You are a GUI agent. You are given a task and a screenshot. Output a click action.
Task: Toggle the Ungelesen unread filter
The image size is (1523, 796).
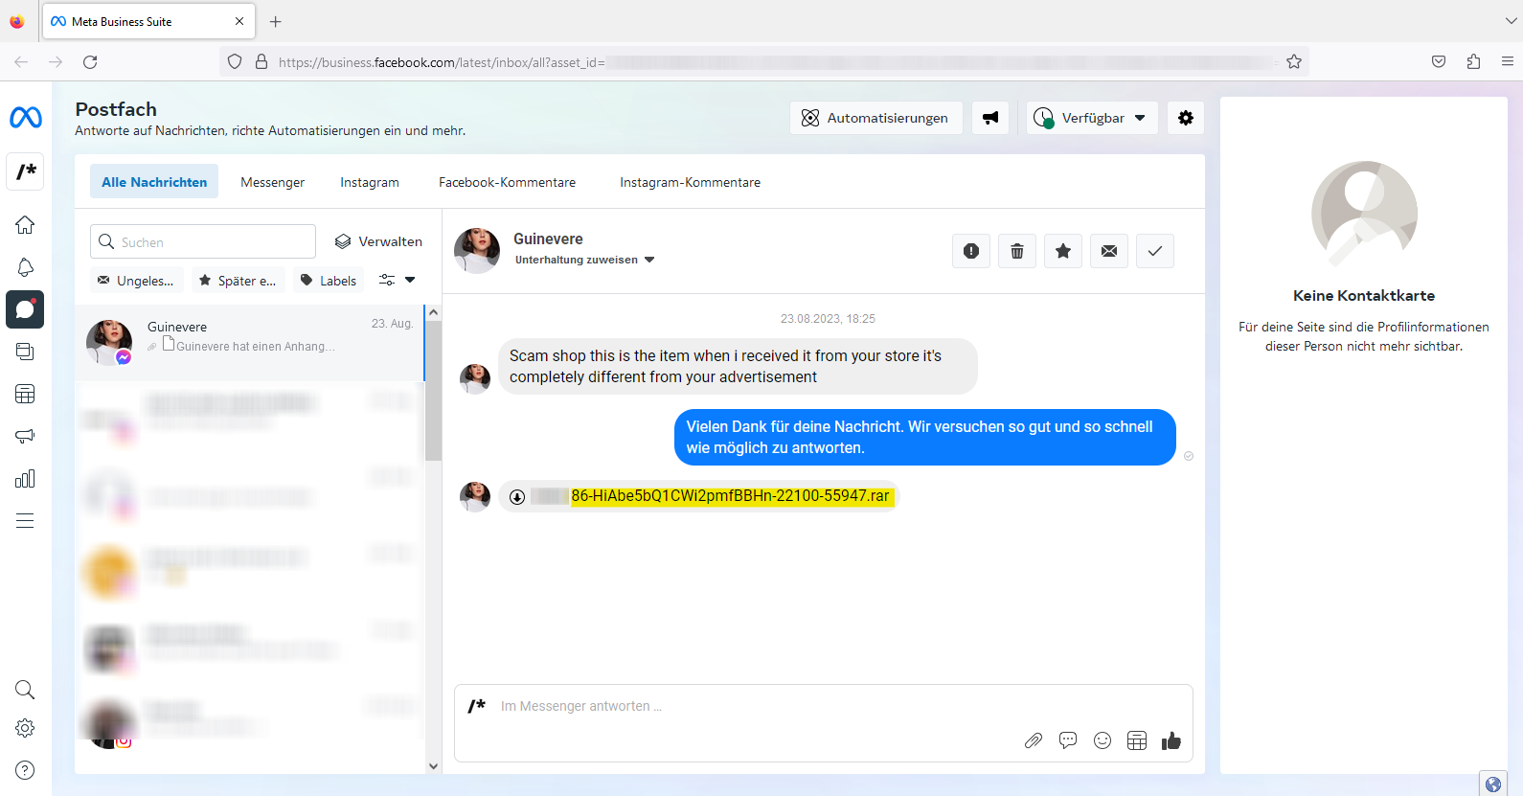(x=136, y=281)
